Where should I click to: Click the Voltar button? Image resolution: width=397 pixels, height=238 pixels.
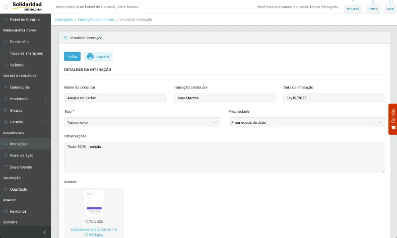[x=72, y=56]
